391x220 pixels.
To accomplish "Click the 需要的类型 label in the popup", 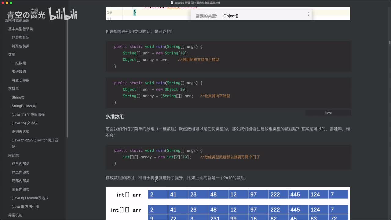I will click(x=206, y=16).
